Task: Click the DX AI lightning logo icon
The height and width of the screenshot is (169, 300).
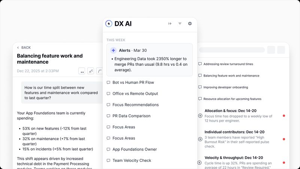Action: click(x=109, y=24)
